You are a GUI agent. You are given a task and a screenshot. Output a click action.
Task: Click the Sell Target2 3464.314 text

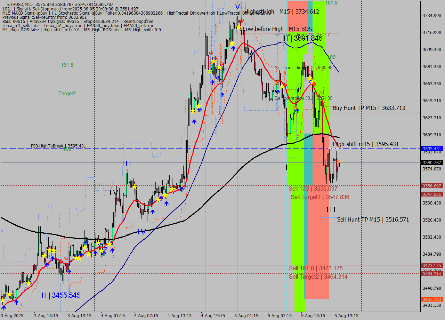tap(318, 277)
